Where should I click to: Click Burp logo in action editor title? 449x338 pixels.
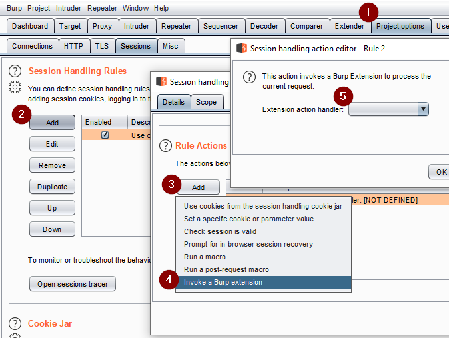pos(242,48)
